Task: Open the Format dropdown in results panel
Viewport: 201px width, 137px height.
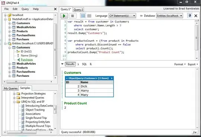Action: tap(180, 64)
